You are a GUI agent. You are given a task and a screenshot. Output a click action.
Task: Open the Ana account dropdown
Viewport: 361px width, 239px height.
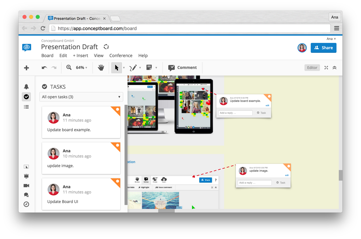[331, 39]
